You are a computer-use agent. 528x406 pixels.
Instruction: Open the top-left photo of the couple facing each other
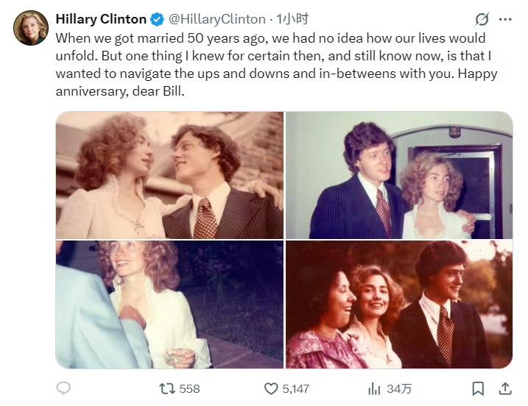[x=169, y=175]
